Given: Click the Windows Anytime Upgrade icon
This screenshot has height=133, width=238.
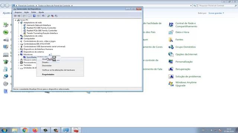Looking at the screenshot, I should pyautogui.click(x=171, y=84).
